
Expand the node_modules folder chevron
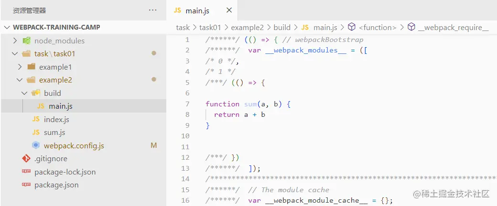15,41
